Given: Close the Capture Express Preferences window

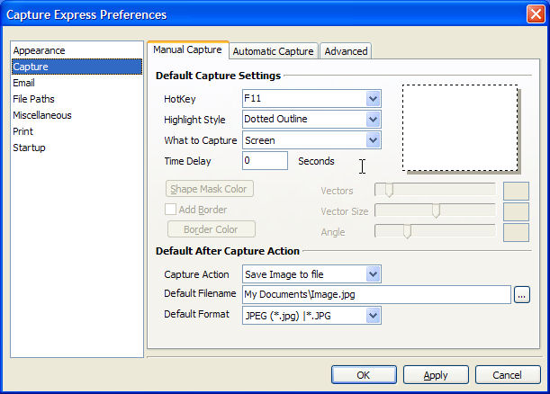Looking at the screenshot, I should coord(536,14).
